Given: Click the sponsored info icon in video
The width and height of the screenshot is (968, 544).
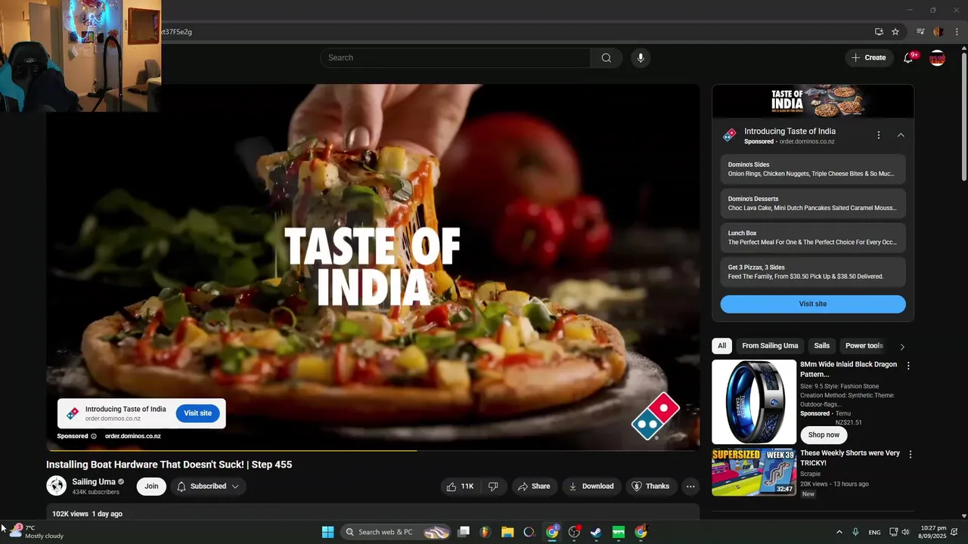Looking at the screenshot, I should point(94,436).
